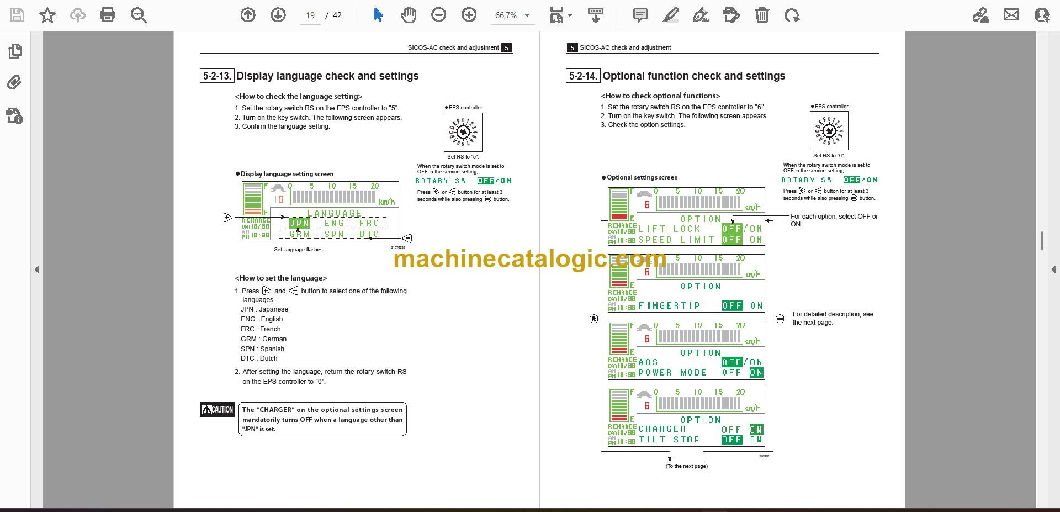Click the heading 'Optional function check and settings'
Viewport: 1060px width, 512px height.
694,76
